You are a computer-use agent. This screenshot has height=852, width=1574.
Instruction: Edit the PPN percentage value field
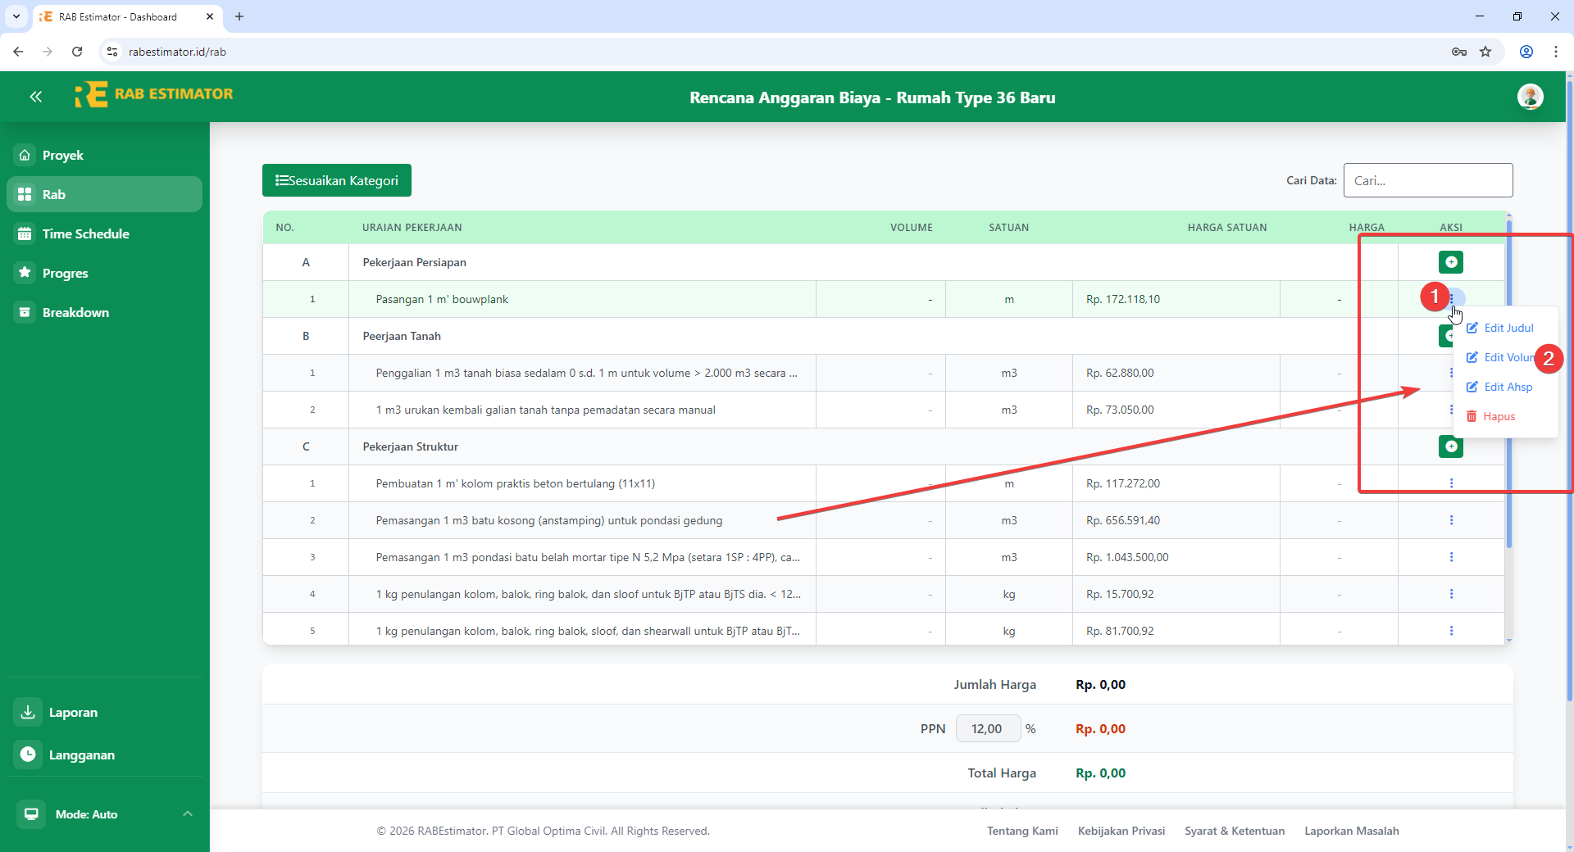pyautogui.click(x=987, y=728)
